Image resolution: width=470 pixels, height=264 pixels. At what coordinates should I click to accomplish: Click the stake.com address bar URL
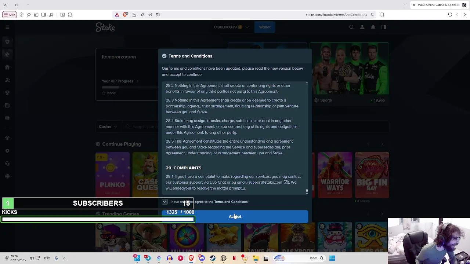pyautogui.click(x=336, y=15)
